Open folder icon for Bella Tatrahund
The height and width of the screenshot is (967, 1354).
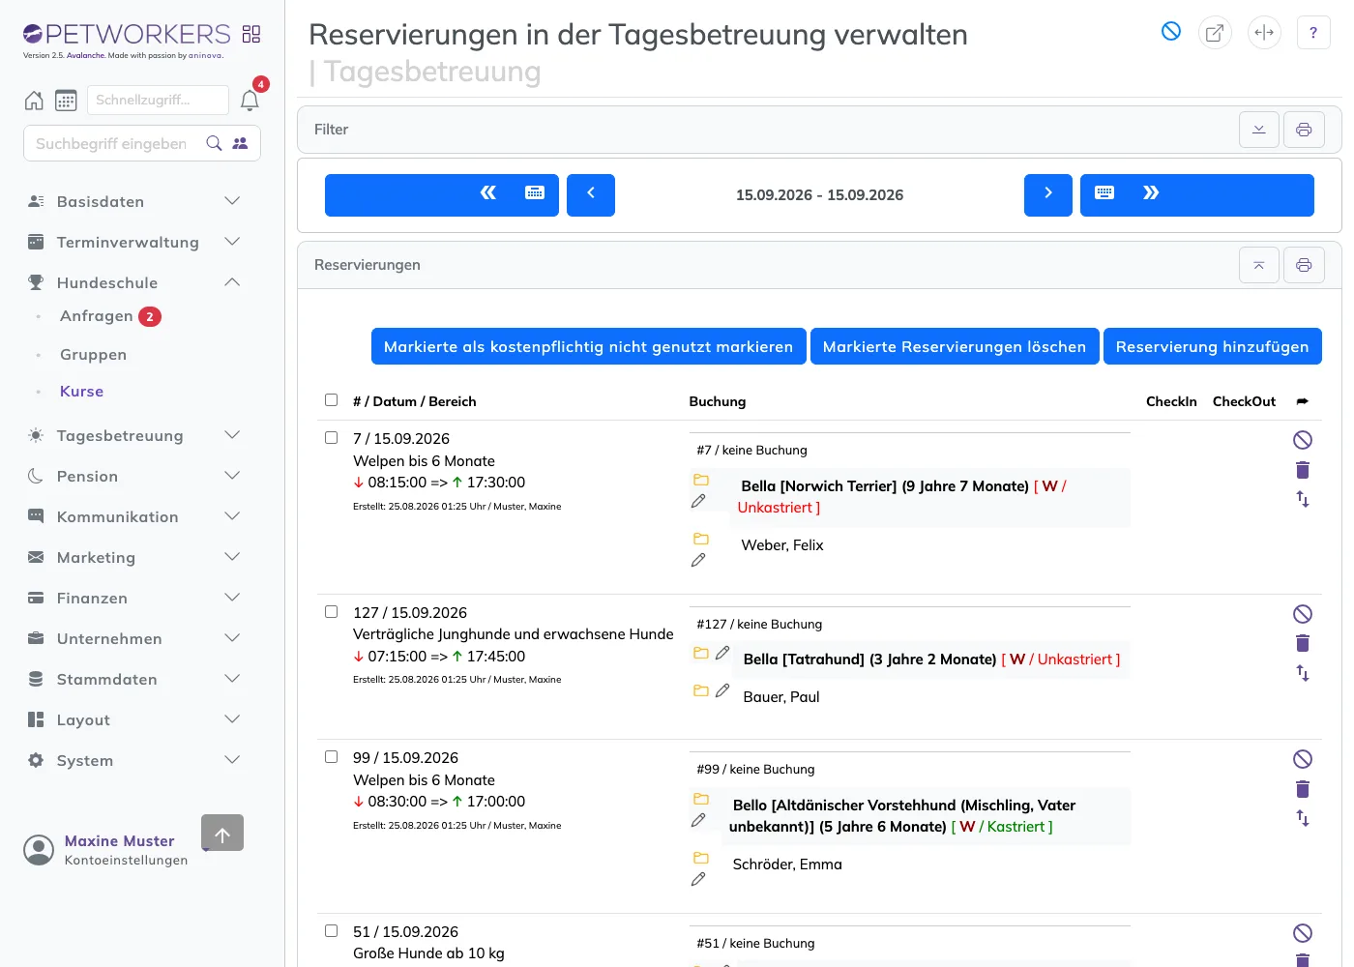point(701,653)
